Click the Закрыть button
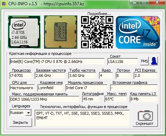 [21, 122]
